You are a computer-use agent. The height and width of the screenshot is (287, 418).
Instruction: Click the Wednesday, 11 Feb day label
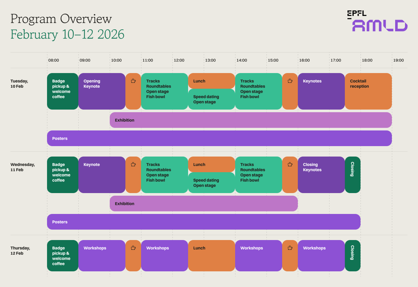23,167
